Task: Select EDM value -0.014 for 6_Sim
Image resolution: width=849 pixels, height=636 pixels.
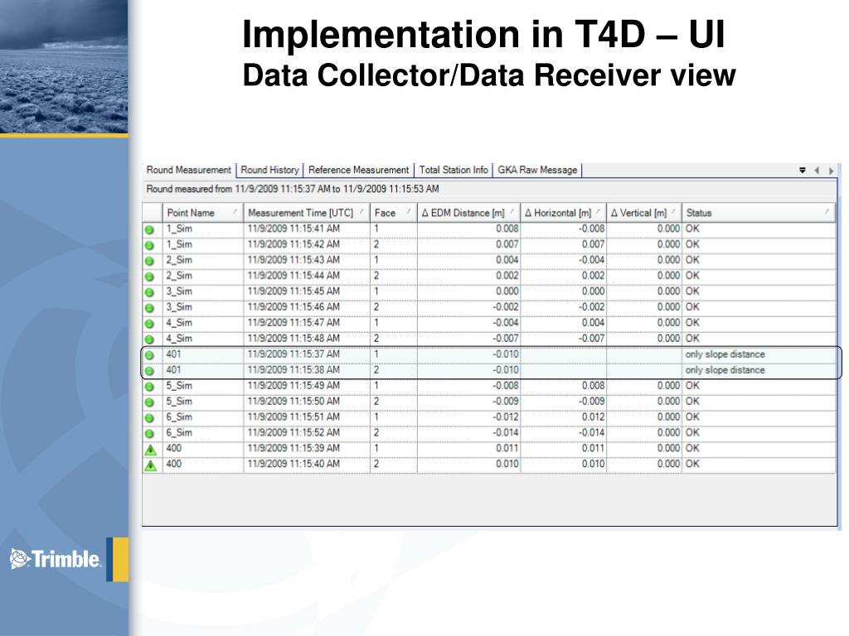Action: pos(506,432)
